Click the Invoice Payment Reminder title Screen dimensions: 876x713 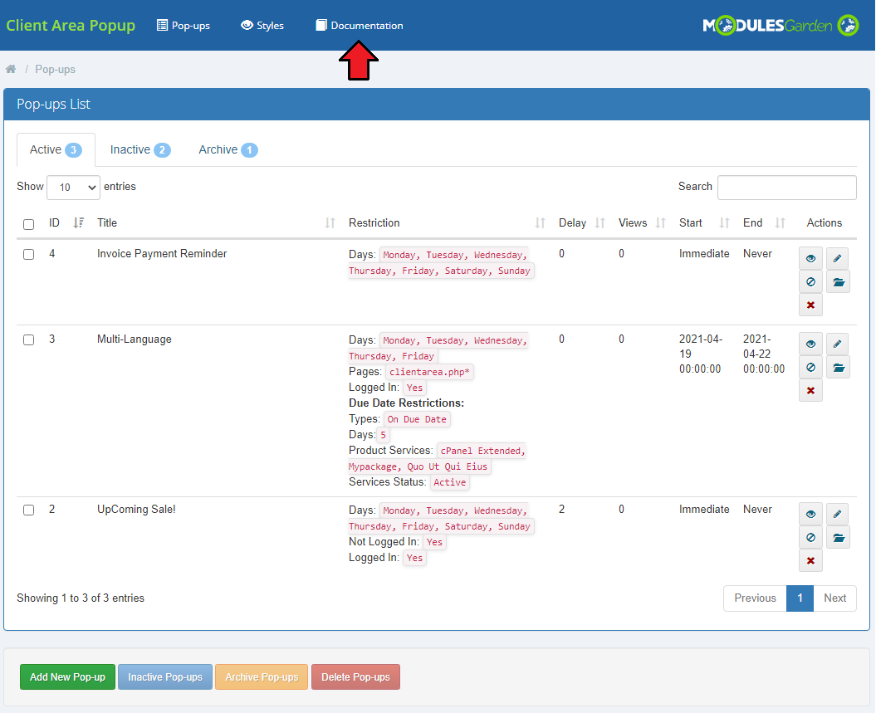point(162,253)
